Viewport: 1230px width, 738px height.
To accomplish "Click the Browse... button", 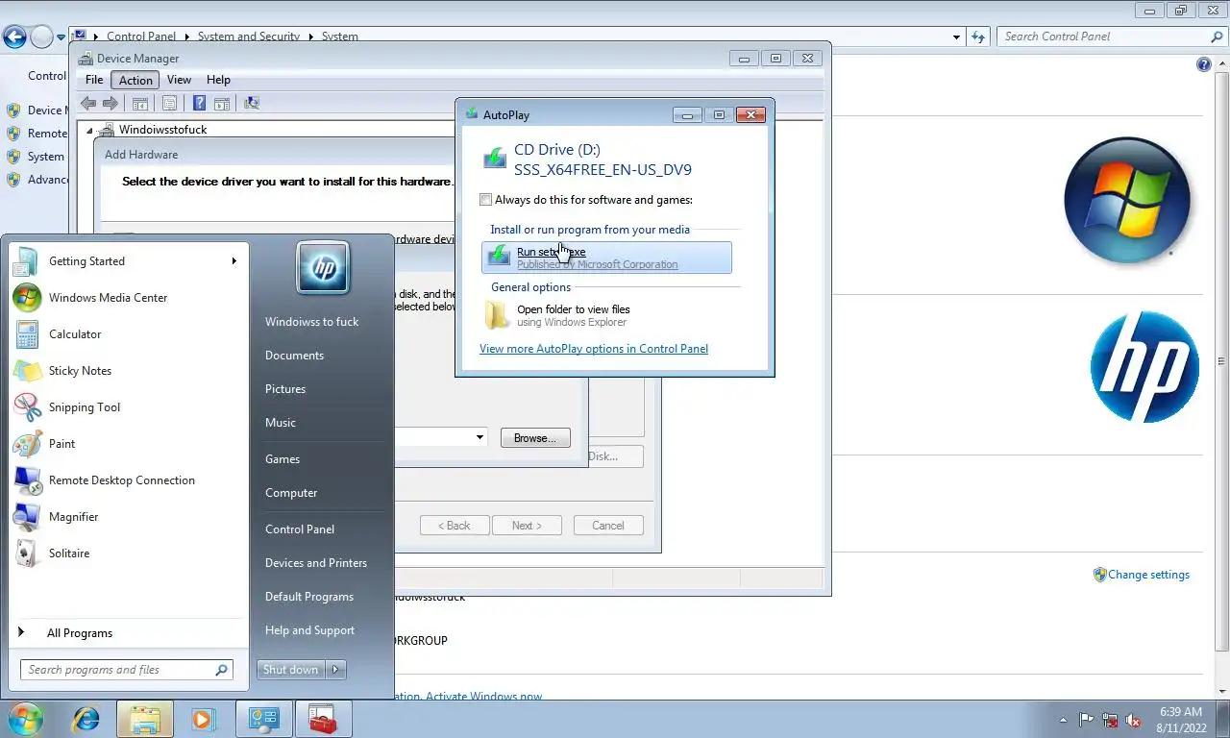I will tap(535, 438).
